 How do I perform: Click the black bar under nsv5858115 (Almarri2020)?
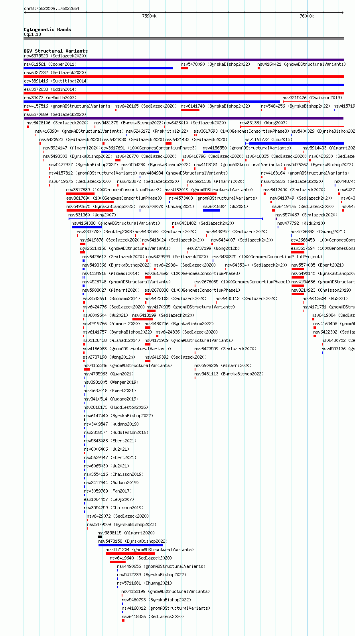[x=100, y=537]
